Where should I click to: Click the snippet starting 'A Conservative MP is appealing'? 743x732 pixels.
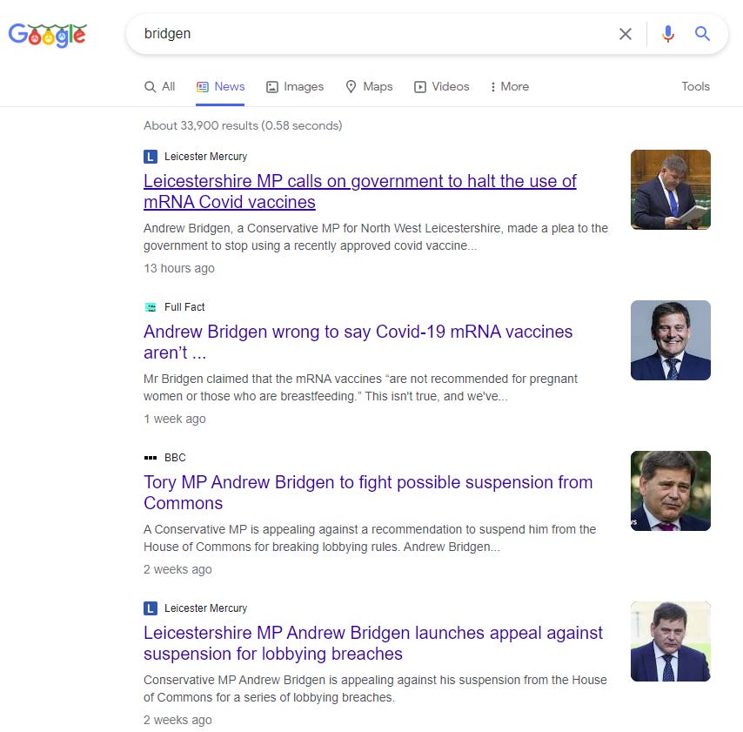[x=370, y=538]
